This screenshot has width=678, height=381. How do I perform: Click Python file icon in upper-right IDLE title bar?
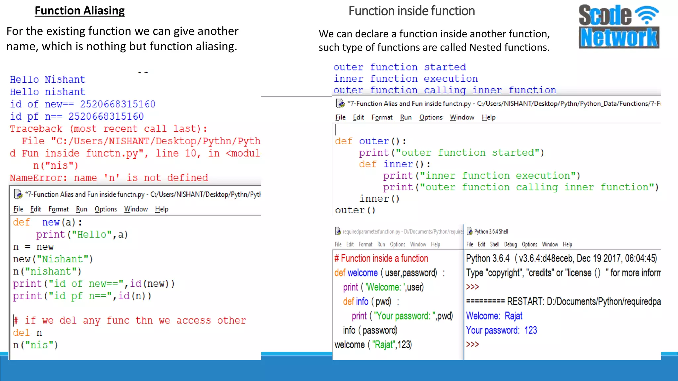point(340,104)
